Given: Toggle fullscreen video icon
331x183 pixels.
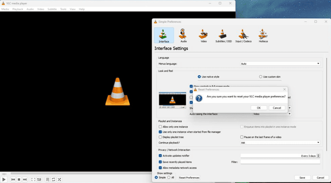Looking at the screenshot, I should point(33,179).
